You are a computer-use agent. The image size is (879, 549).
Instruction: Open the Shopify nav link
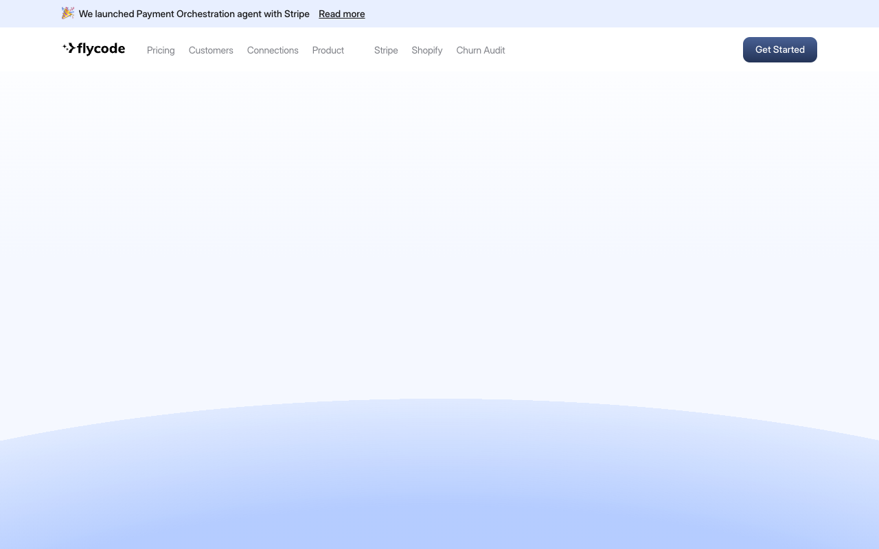point(427,50)
